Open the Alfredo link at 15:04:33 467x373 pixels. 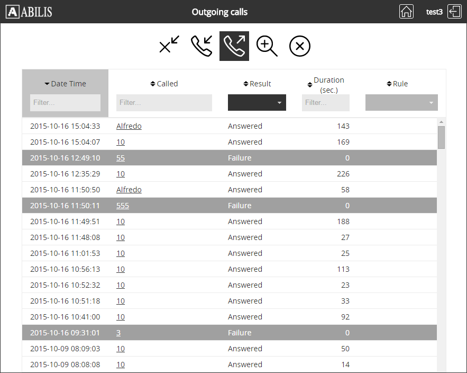click(129, 126)
